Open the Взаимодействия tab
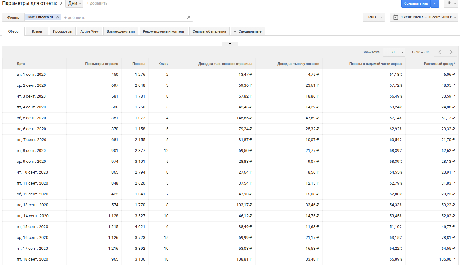Viewport: 460px width, 265px height. [x=121, y=31]
